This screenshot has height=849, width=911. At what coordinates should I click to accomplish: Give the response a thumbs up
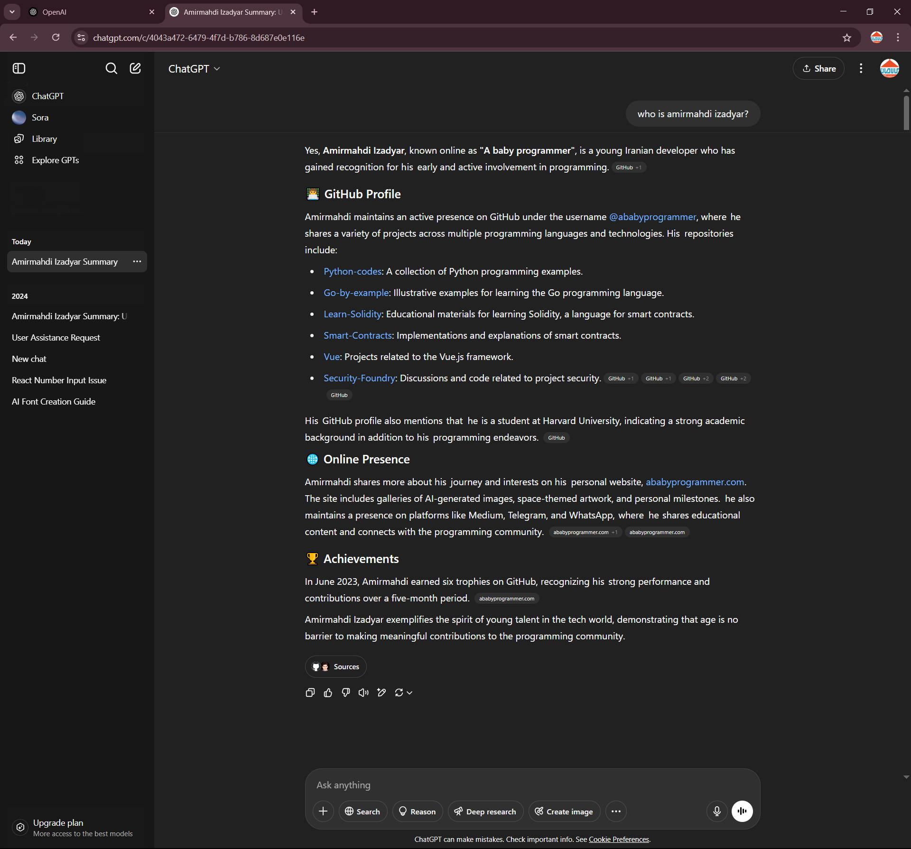click(x=328, y=692)
